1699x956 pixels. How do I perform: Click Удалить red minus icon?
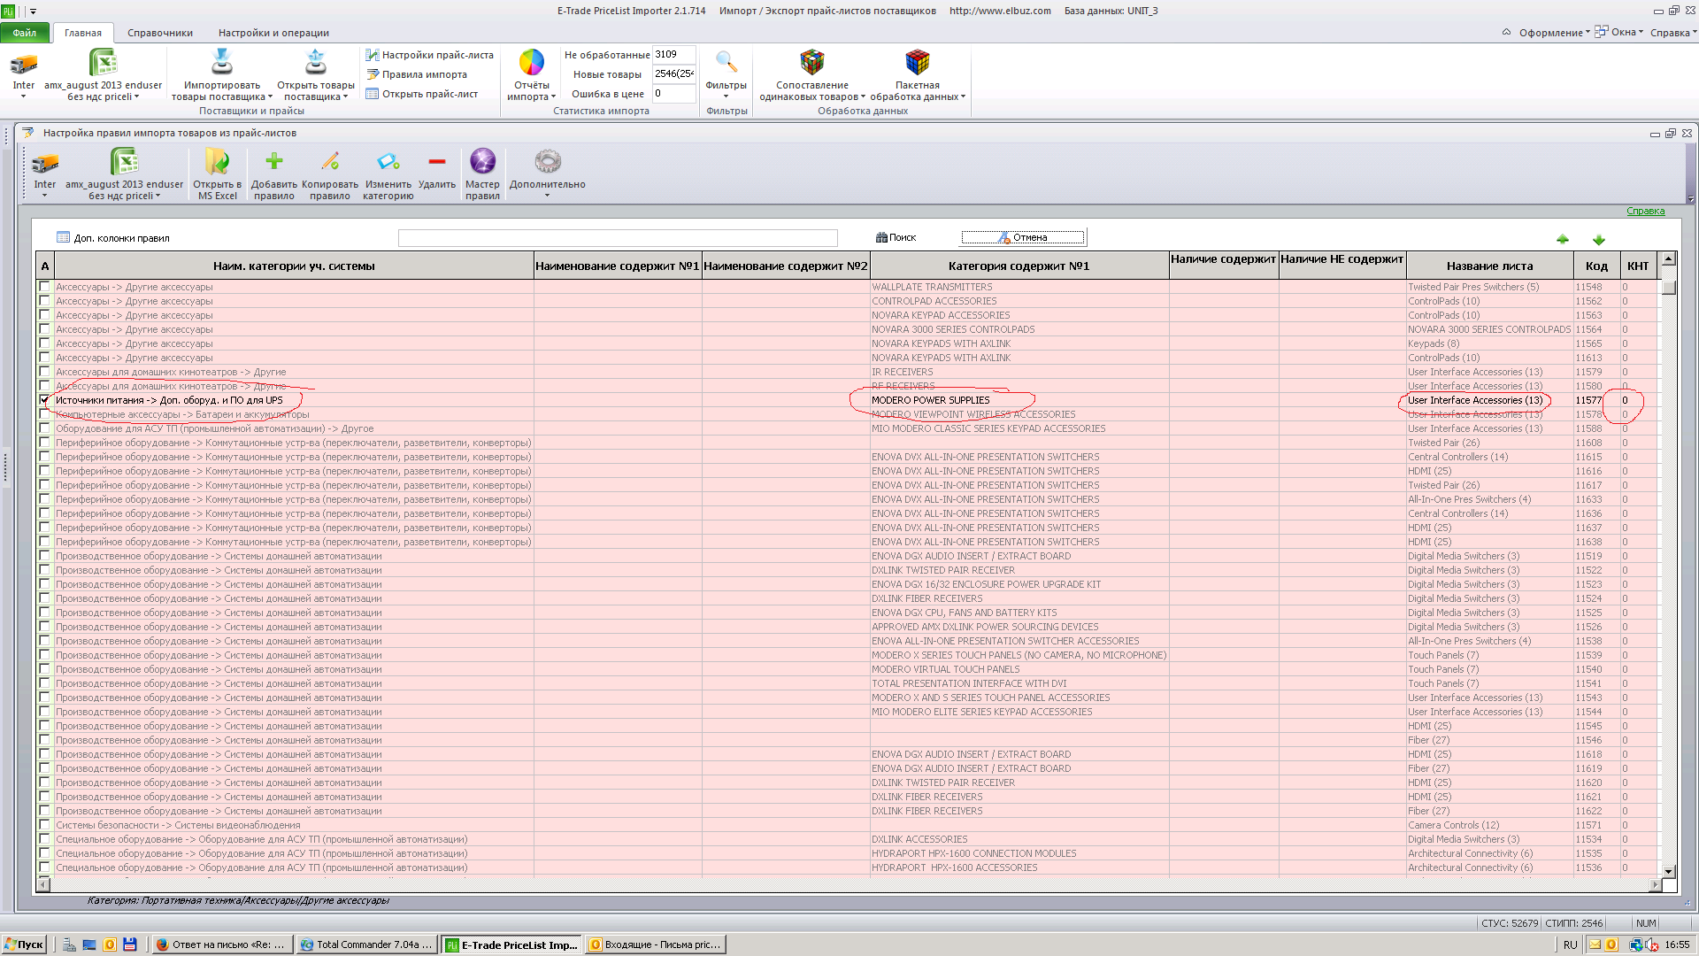[437, 161]
